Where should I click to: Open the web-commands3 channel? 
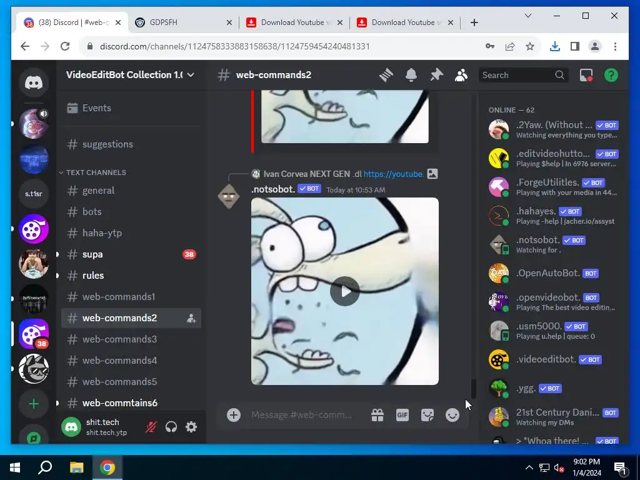pos(131,339)
